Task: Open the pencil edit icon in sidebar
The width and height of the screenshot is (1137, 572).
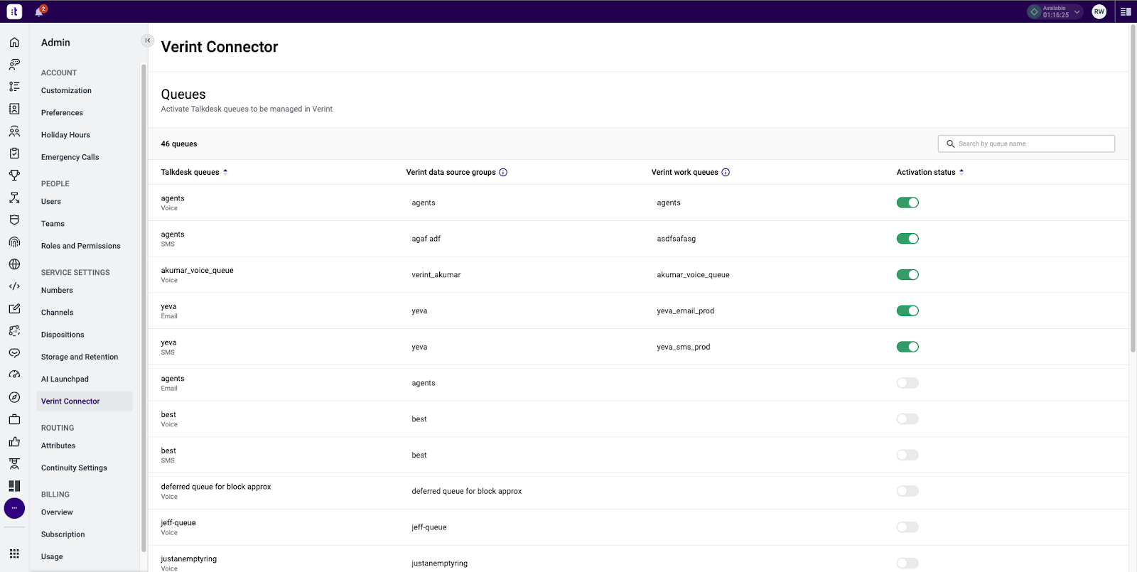Action: [x=14, y=308]
